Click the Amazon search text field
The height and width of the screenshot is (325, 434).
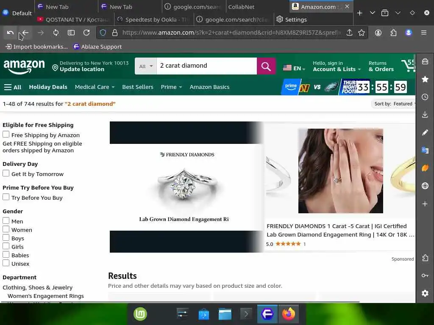point(206,66)
